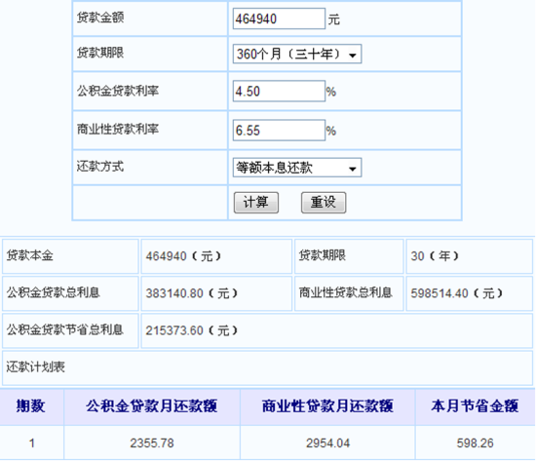This screenshot has height=461, width=536.
Task: Open the 360个月（三十年）loan term dropdown
Action: tap(297, 54)
